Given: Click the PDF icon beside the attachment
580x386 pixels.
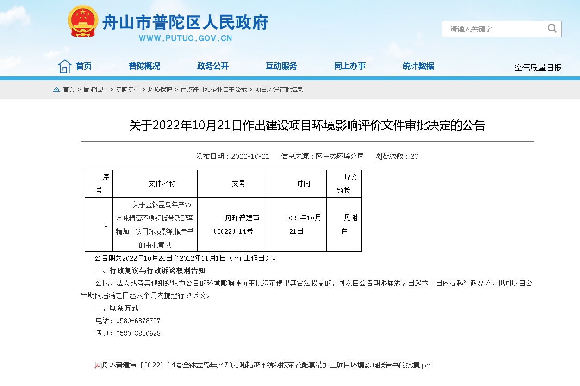Looking at the screenshot, I should (98, 365).
